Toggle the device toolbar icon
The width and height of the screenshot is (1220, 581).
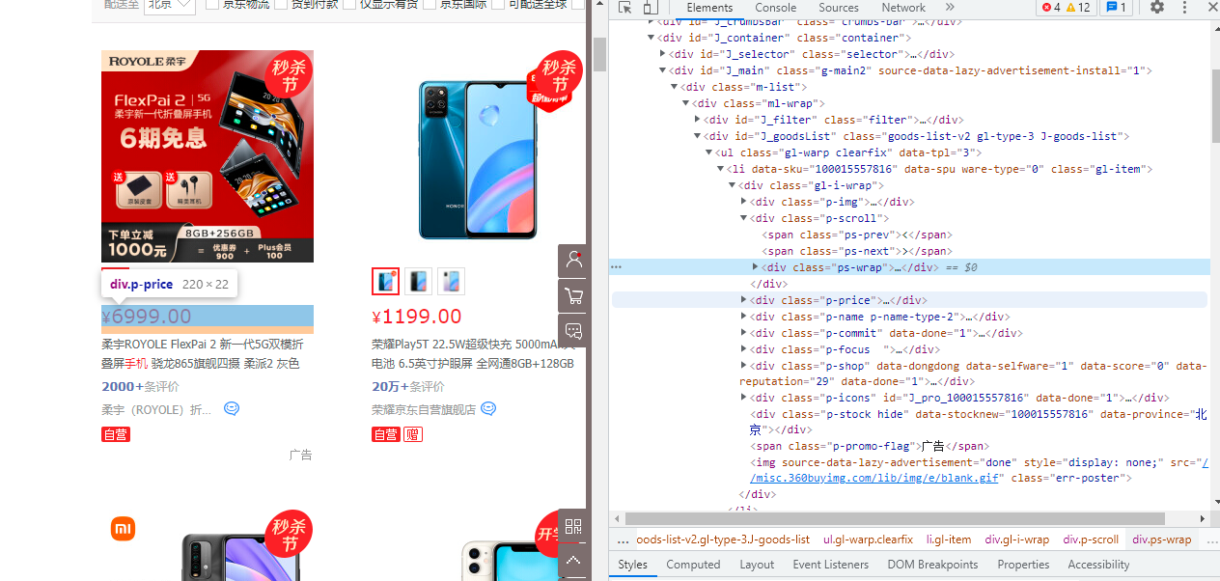pyautogui.click(x=650, y=8)
